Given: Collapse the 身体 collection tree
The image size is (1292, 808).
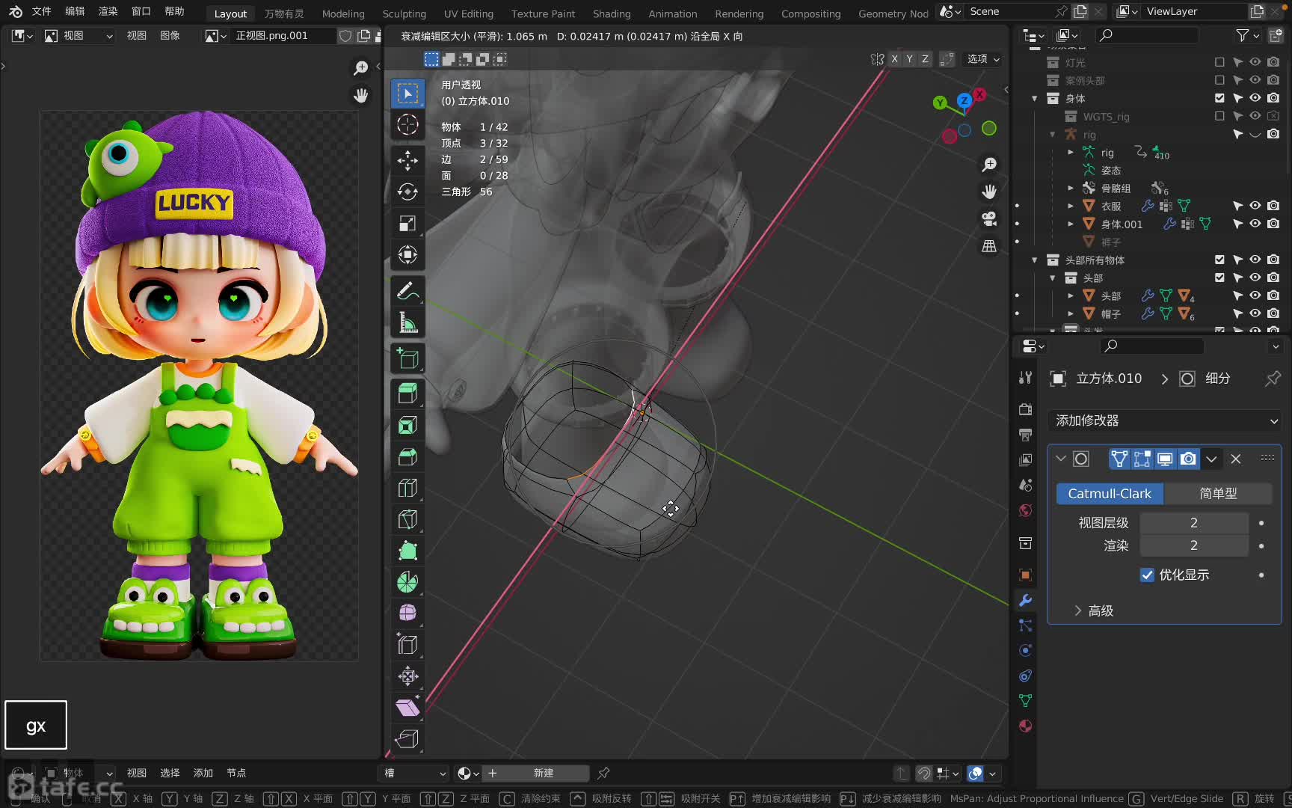Looking at the screenshot, I should (x=1035, y=98).
